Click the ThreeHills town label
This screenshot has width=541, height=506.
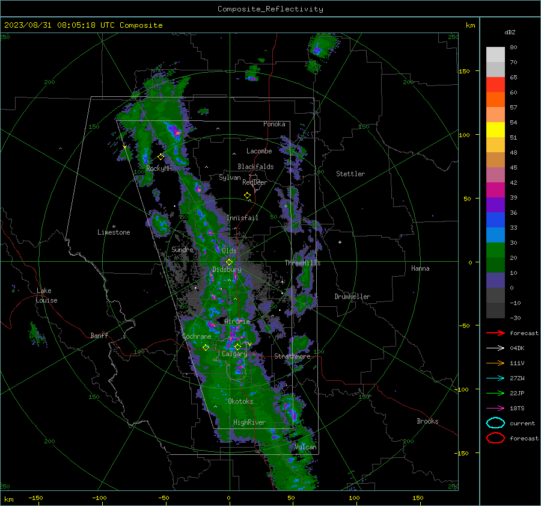302,263
